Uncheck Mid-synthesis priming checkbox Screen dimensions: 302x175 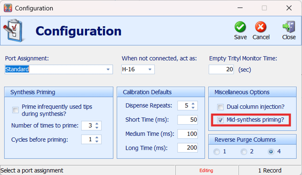coord(220,120)
